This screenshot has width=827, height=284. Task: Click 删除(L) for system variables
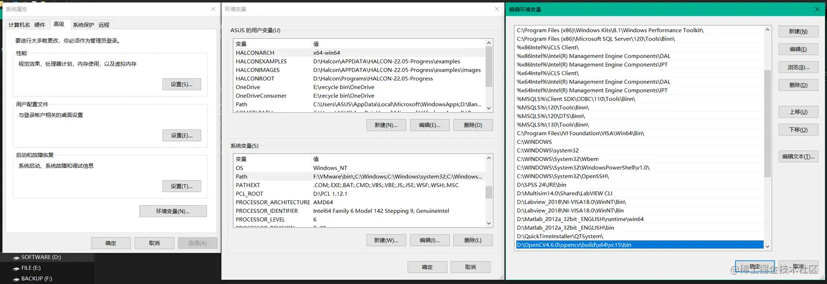pyautogui.click(x=473, y=240)
